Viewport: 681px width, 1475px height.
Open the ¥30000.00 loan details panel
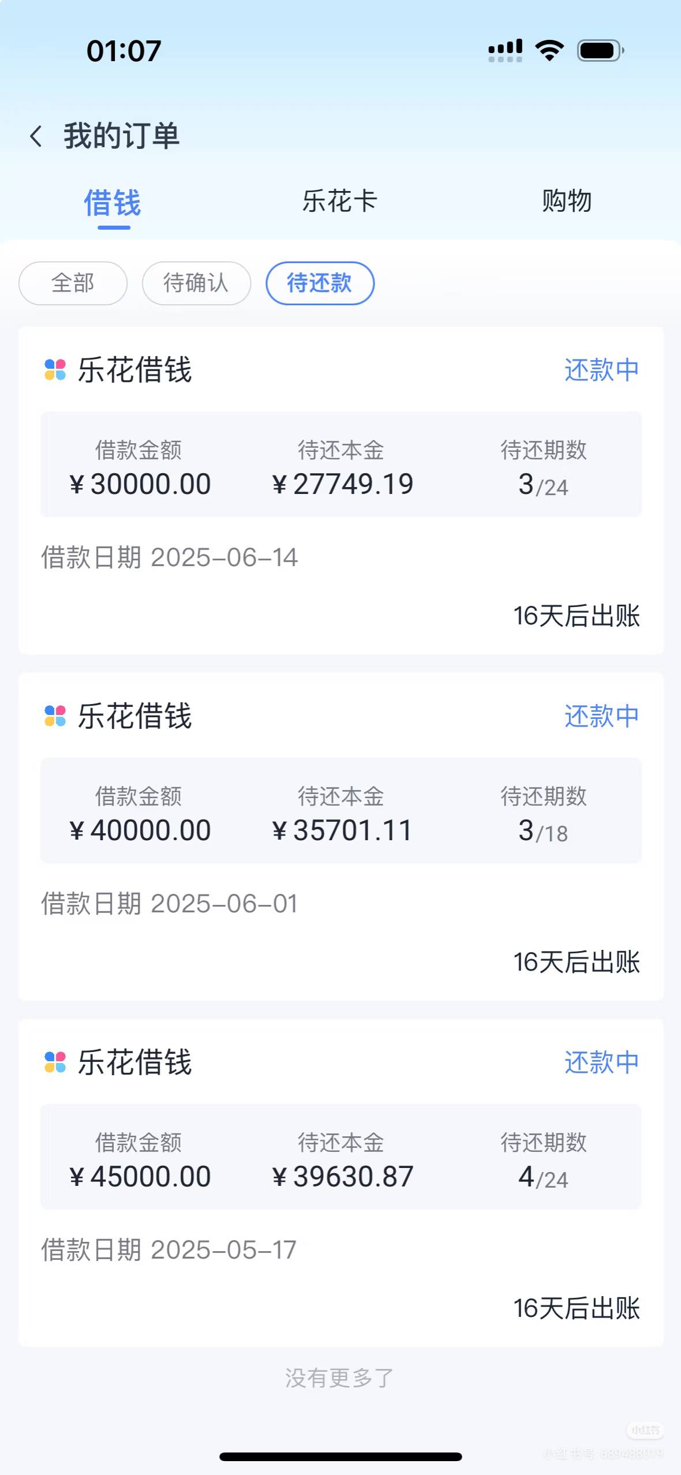(340, 465)
